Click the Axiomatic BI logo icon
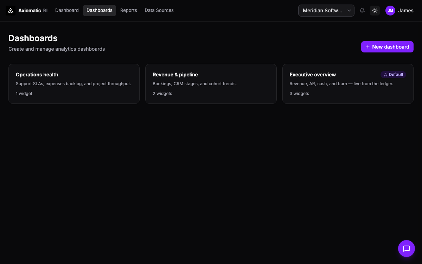The height and width of the screenshot is (264, 422). 10,10
